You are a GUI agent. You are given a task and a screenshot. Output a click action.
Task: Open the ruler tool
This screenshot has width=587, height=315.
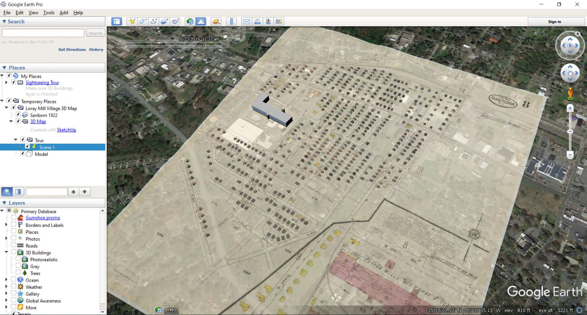click(231, 21)
